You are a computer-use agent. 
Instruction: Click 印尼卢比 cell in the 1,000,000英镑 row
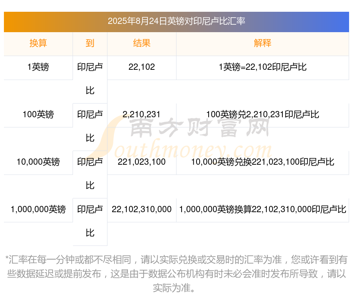point(90,221)
